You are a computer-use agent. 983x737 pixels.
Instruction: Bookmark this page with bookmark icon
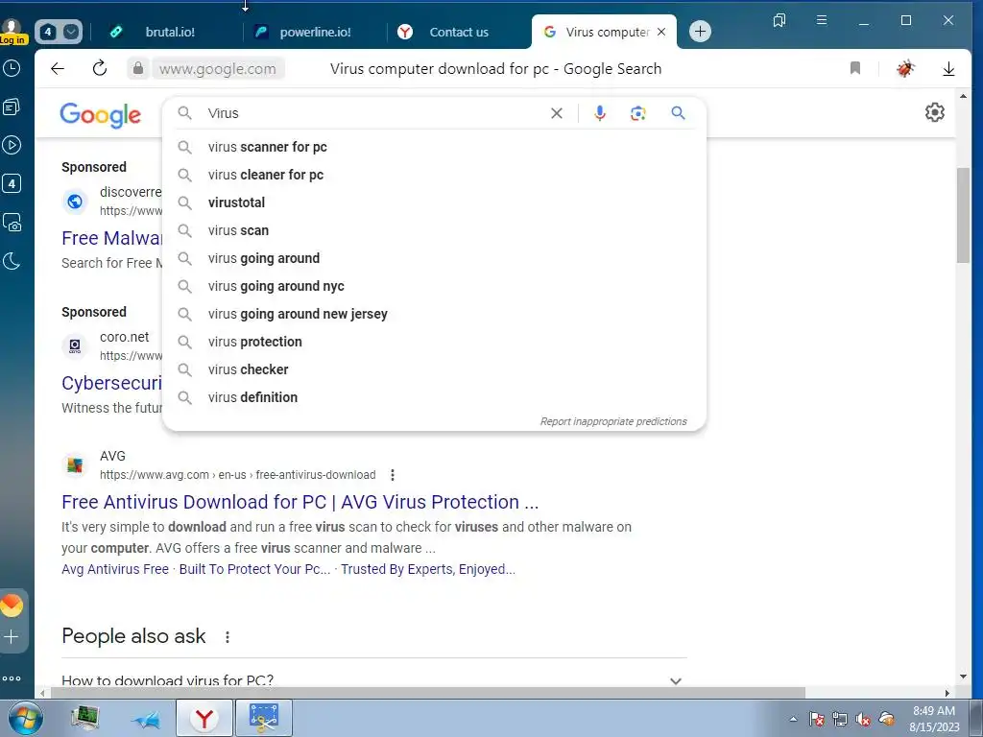(855, 68)
